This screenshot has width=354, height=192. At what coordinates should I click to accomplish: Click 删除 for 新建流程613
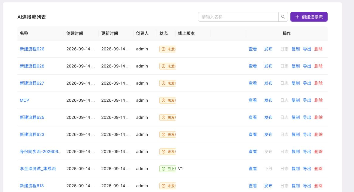[318, 186]
